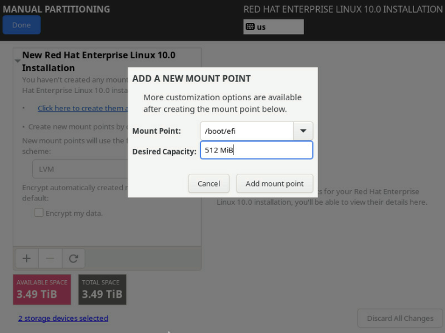Click the Done button
Image resolution: width=445 pixels, height=333 pixels.
coord(21,26)
